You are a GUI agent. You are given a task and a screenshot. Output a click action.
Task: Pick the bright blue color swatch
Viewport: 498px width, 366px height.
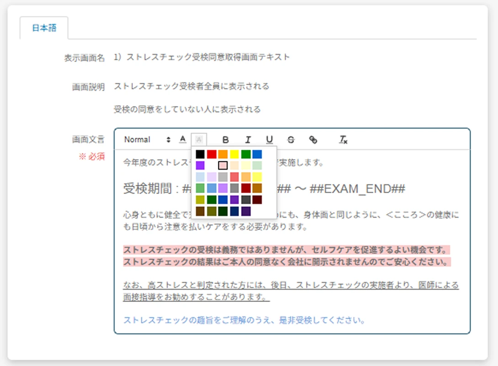[x=257, y=154]
